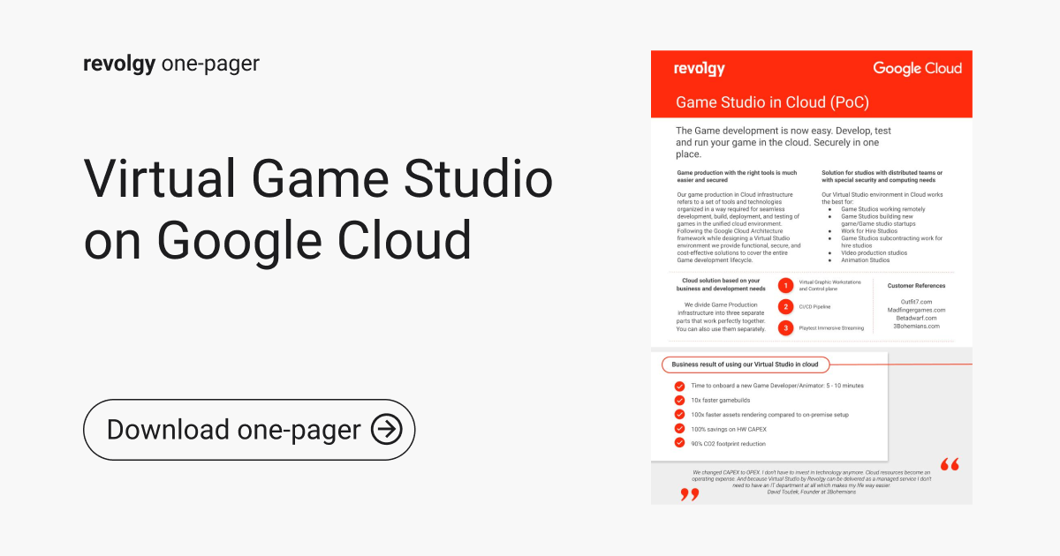This screenshot has width=1060, height=556.
Task: Expand the Business result of Virtual Studio pill
Action: pyautogui.click(x=745, y=364)
